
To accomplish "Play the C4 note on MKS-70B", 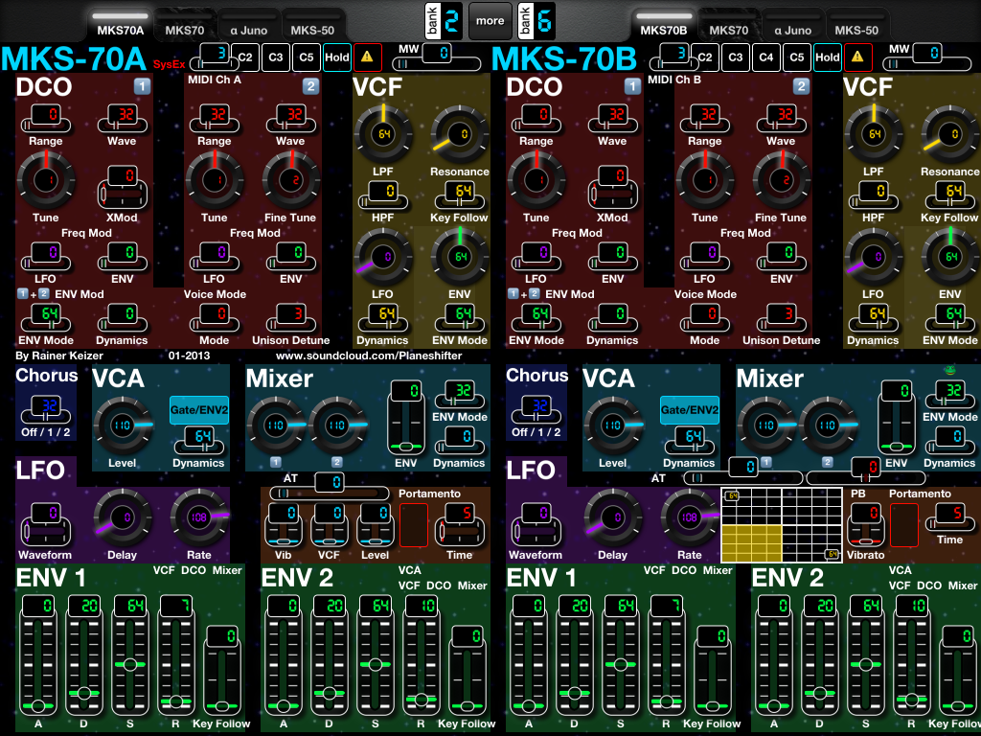I will [766, 57].
